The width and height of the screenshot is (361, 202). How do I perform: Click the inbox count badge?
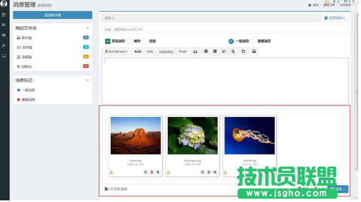(x=86, y=37)
